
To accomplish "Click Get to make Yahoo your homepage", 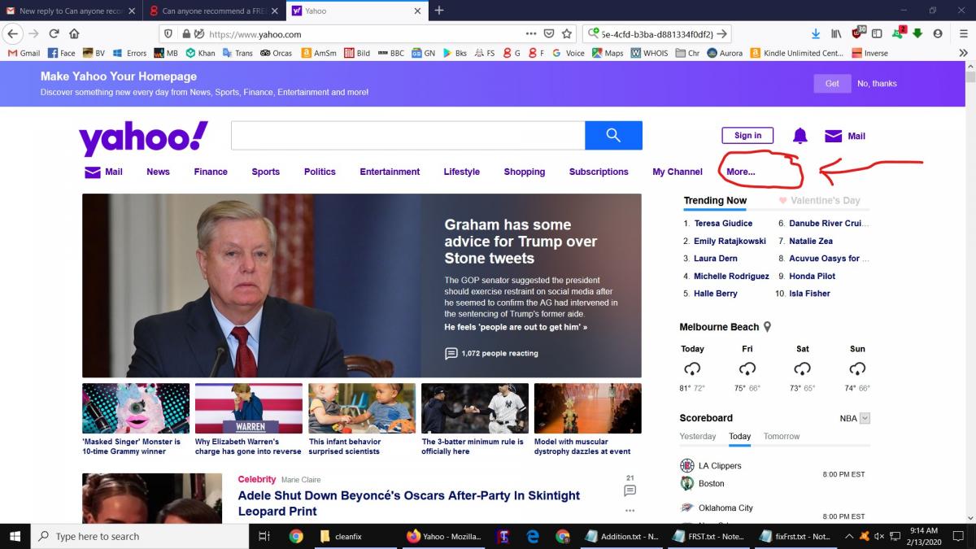I will point(832,84).
